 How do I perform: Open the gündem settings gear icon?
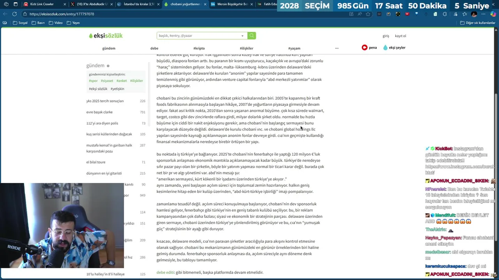pyautogui.click(x=108, y=66)
